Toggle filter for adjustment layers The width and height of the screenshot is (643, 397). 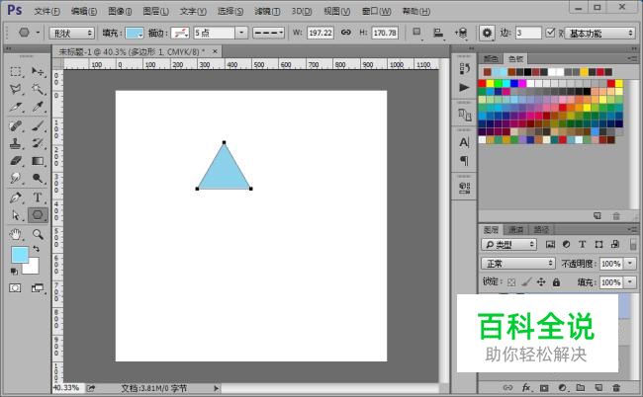(x=566, y=244)
